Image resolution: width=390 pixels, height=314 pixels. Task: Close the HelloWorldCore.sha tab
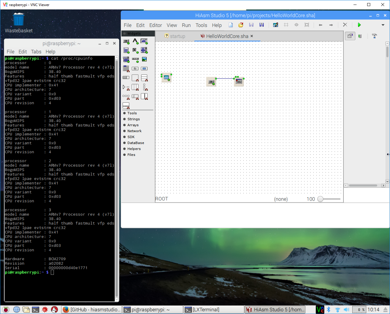point(252,36)
